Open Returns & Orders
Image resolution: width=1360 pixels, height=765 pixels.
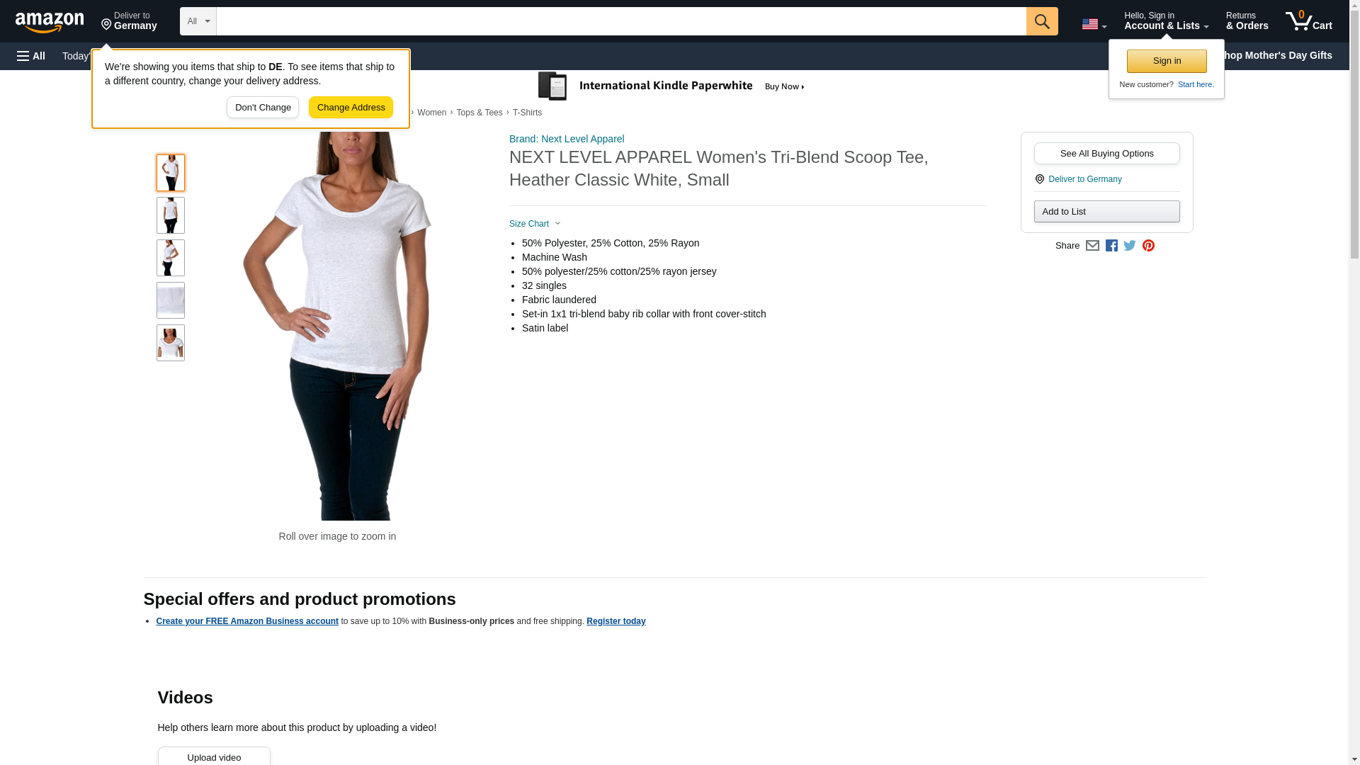1247,21
